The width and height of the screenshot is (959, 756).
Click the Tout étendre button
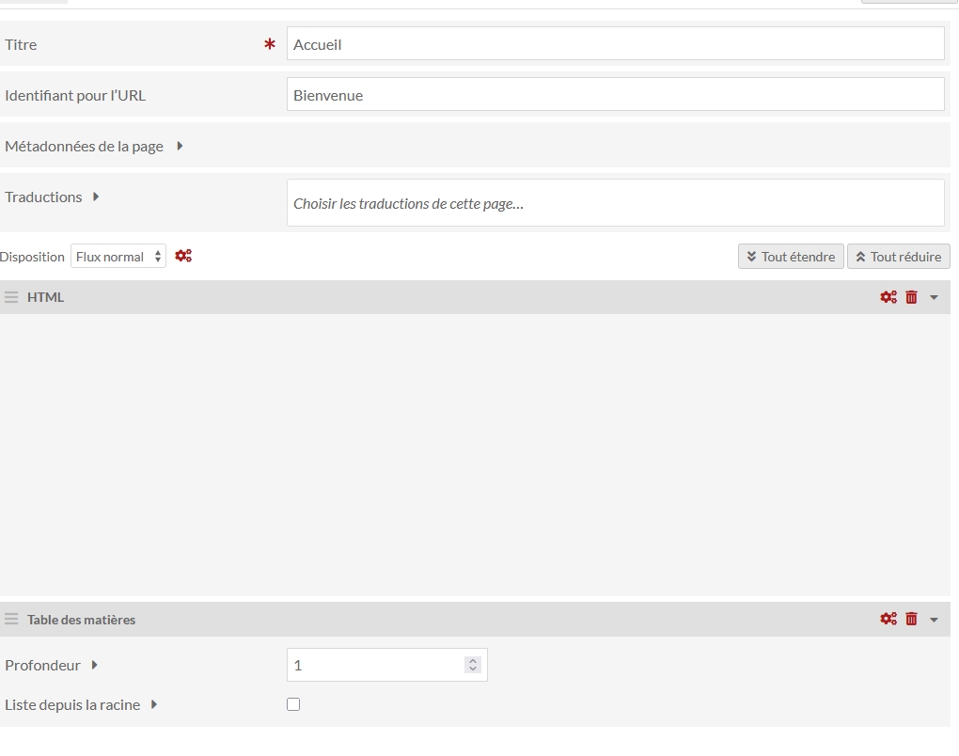coord(791,257)
